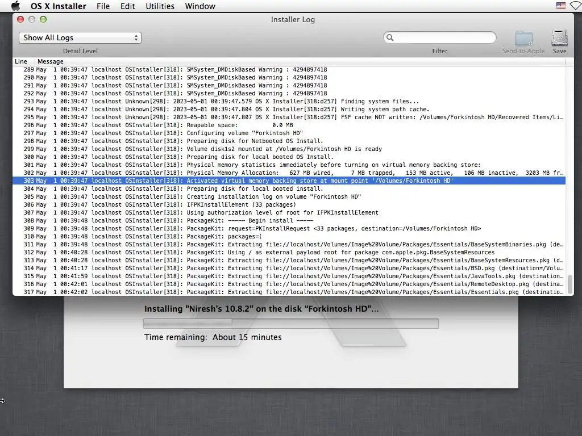Select line 300 'Preparing disk for local booted OS Install.'
582x436 pixels.
[x=289, y=157]
